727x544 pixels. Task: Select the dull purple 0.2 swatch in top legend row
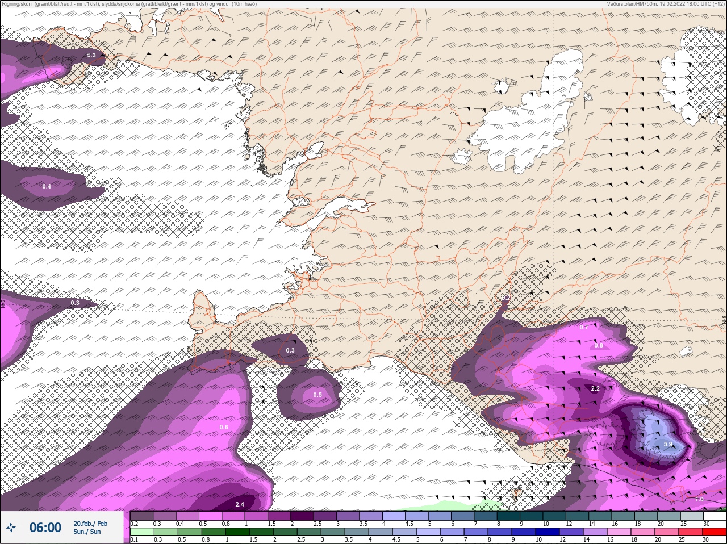[x=141, y=516]
